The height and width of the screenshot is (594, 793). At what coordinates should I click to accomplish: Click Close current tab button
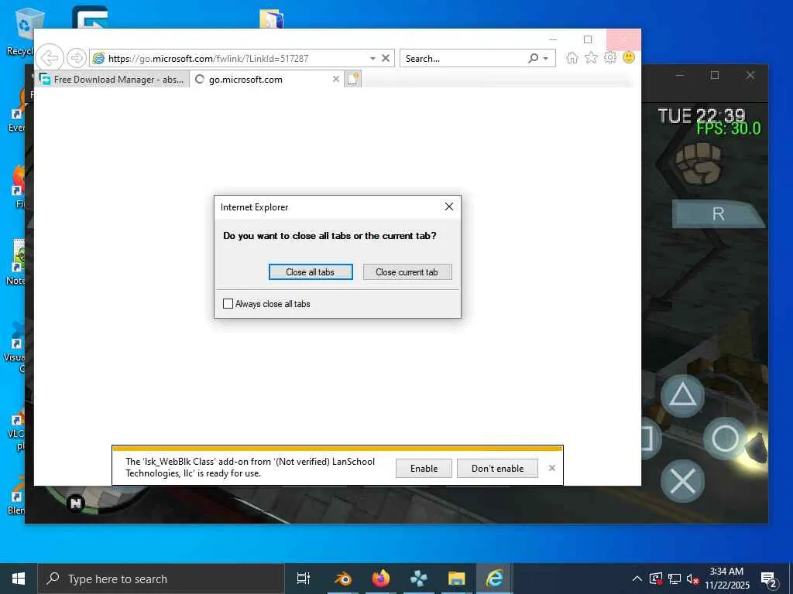[407, 271]
